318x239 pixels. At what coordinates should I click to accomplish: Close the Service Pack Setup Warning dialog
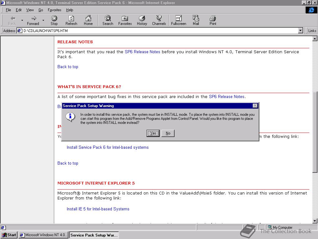(255, 106)
